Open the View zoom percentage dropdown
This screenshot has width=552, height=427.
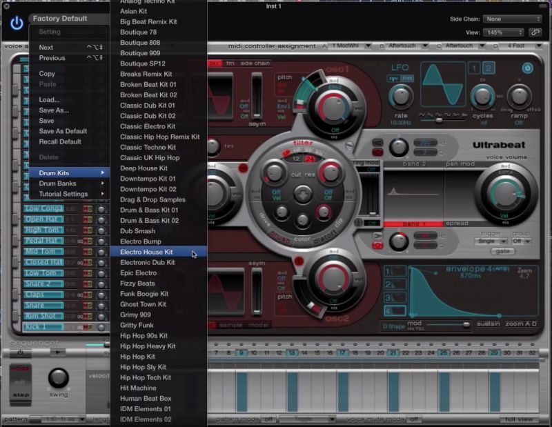click(x=502, y=32)
